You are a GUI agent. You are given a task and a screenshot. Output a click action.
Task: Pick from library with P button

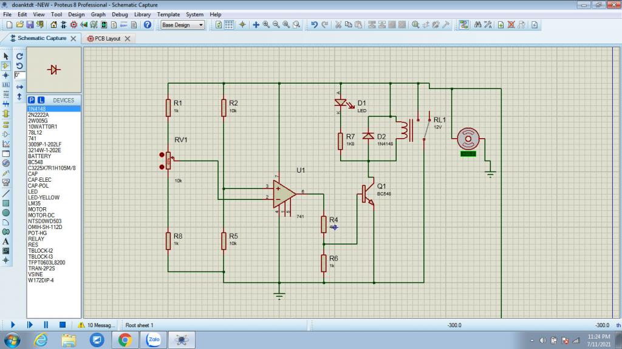pos(32,100)
